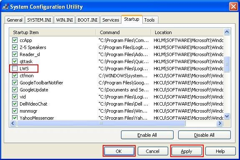Select the GoogleUpdate item name
Screen dimensions: 240x160
pyautogui.click(x=34, y=90)
